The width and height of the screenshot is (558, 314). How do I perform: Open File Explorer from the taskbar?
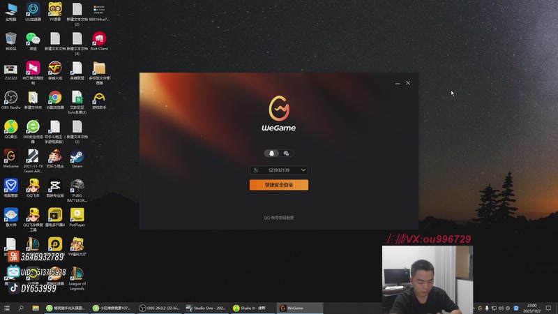pos(36,308)
